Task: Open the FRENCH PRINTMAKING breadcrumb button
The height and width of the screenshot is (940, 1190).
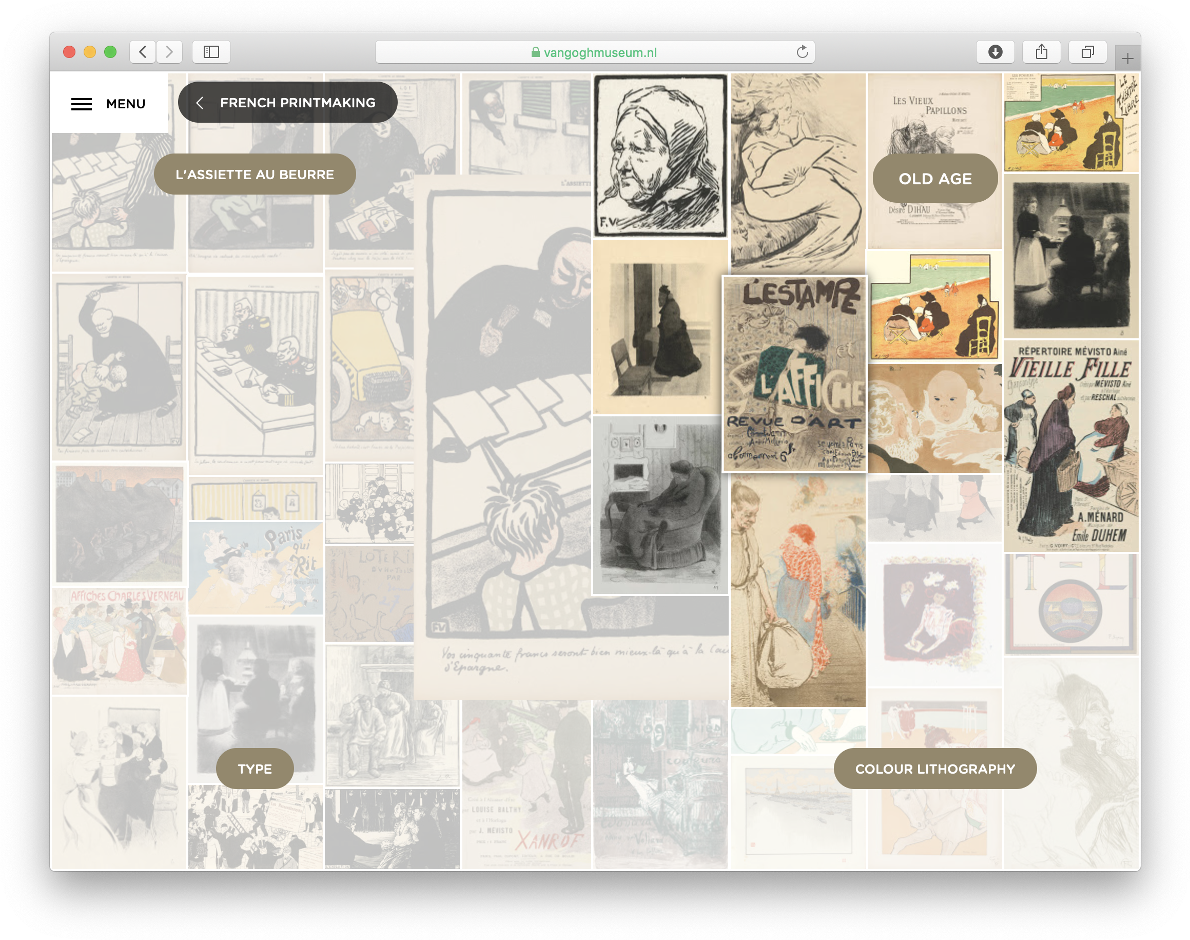Action: [287, 102]
